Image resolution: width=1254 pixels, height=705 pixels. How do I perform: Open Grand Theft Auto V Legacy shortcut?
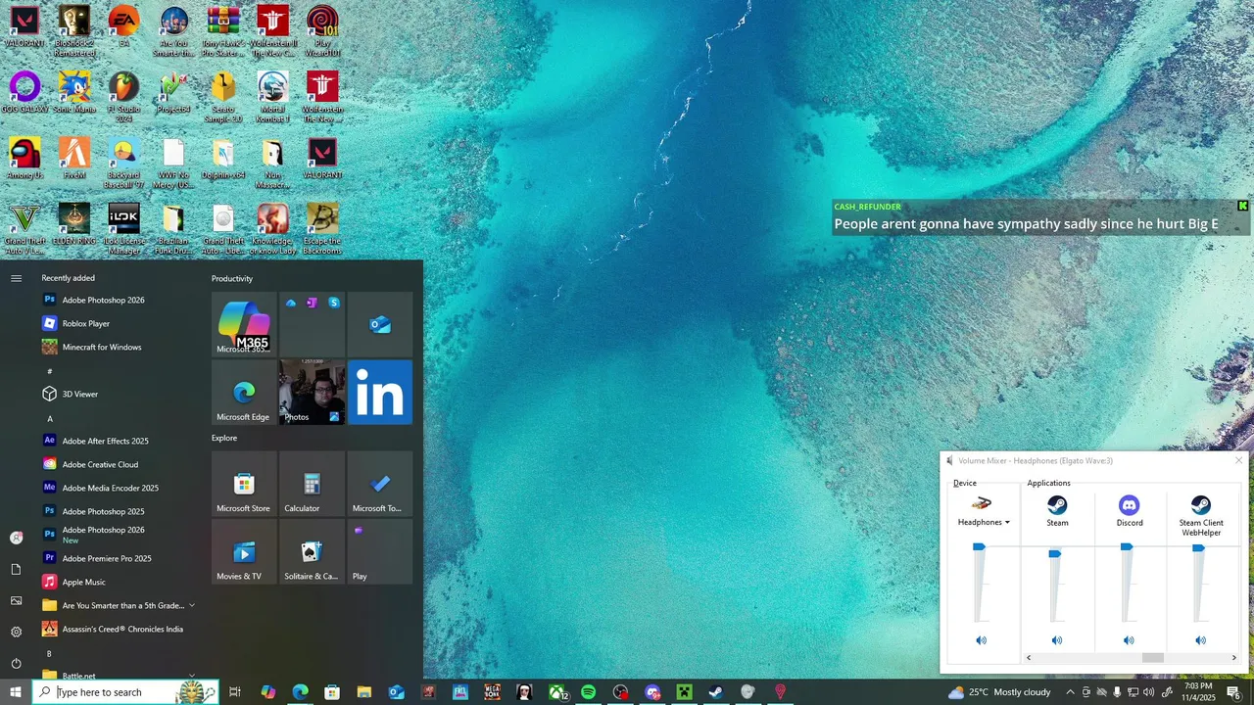pyautogui.click(x=24, y=228)
